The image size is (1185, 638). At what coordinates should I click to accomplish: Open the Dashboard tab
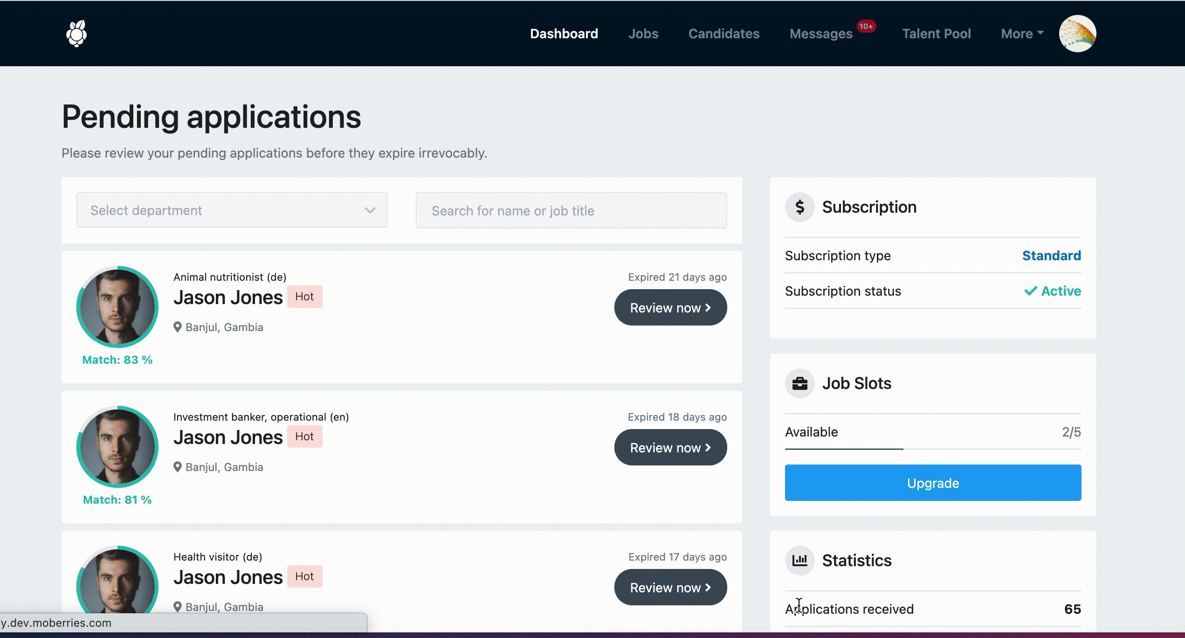pyautogui.click(x=564, y=34)
